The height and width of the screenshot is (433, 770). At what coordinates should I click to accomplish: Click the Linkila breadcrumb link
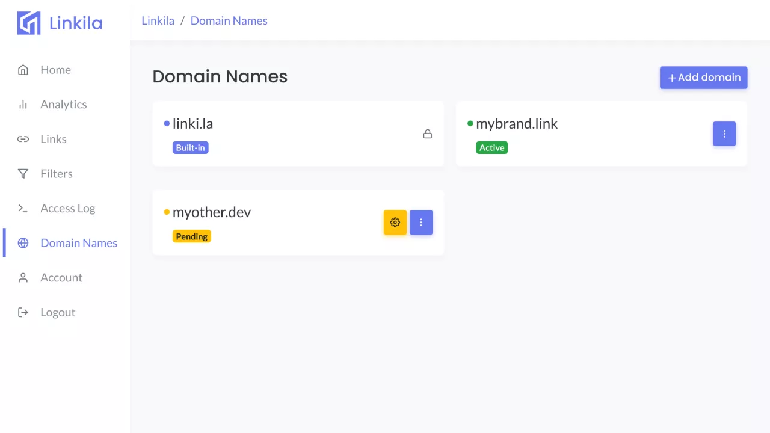pos(158,21)
